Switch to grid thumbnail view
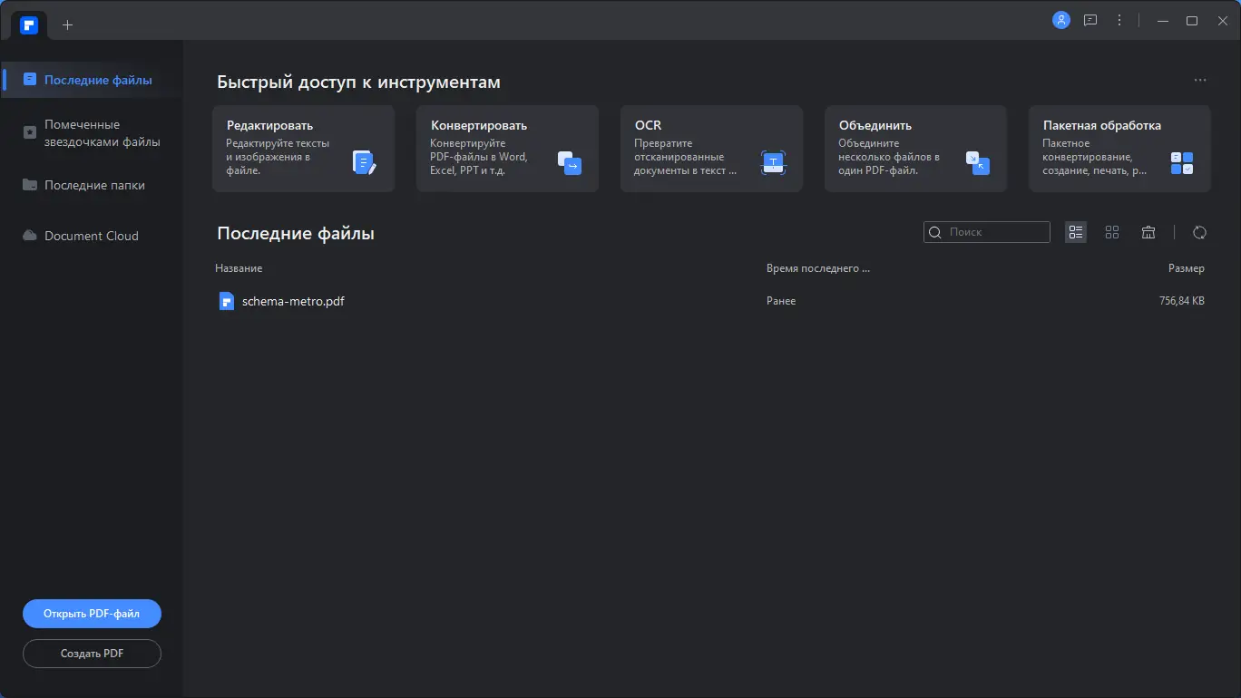 1112,232
